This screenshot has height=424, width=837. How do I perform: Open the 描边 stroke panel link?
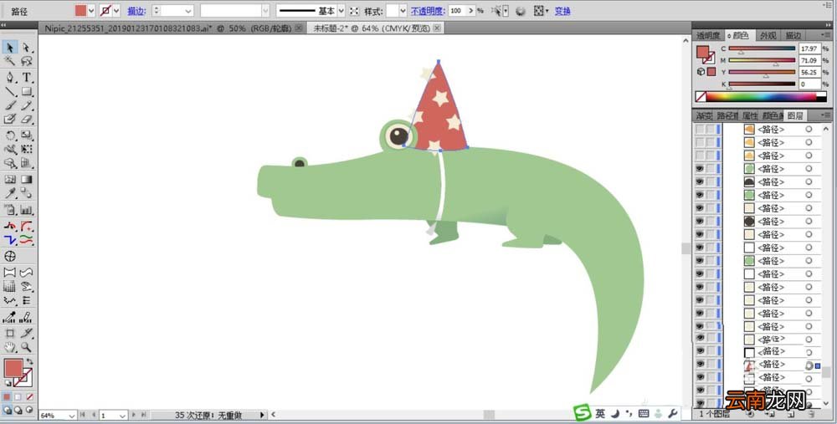136,11
